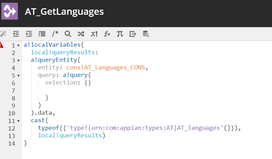272x159 pixels.
Task: Click selection: {} on line 6
Action: (68, 83)
